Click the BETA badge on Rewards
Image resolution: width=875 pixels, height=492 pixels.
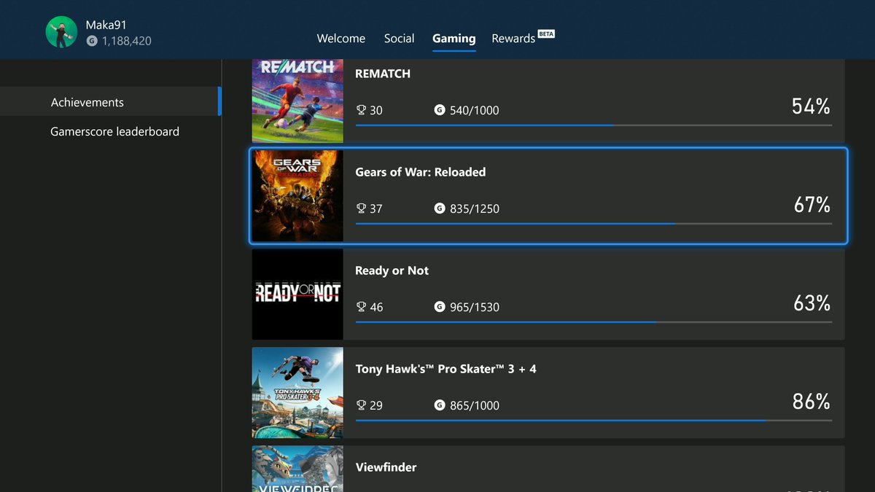(x=546, y=34)
